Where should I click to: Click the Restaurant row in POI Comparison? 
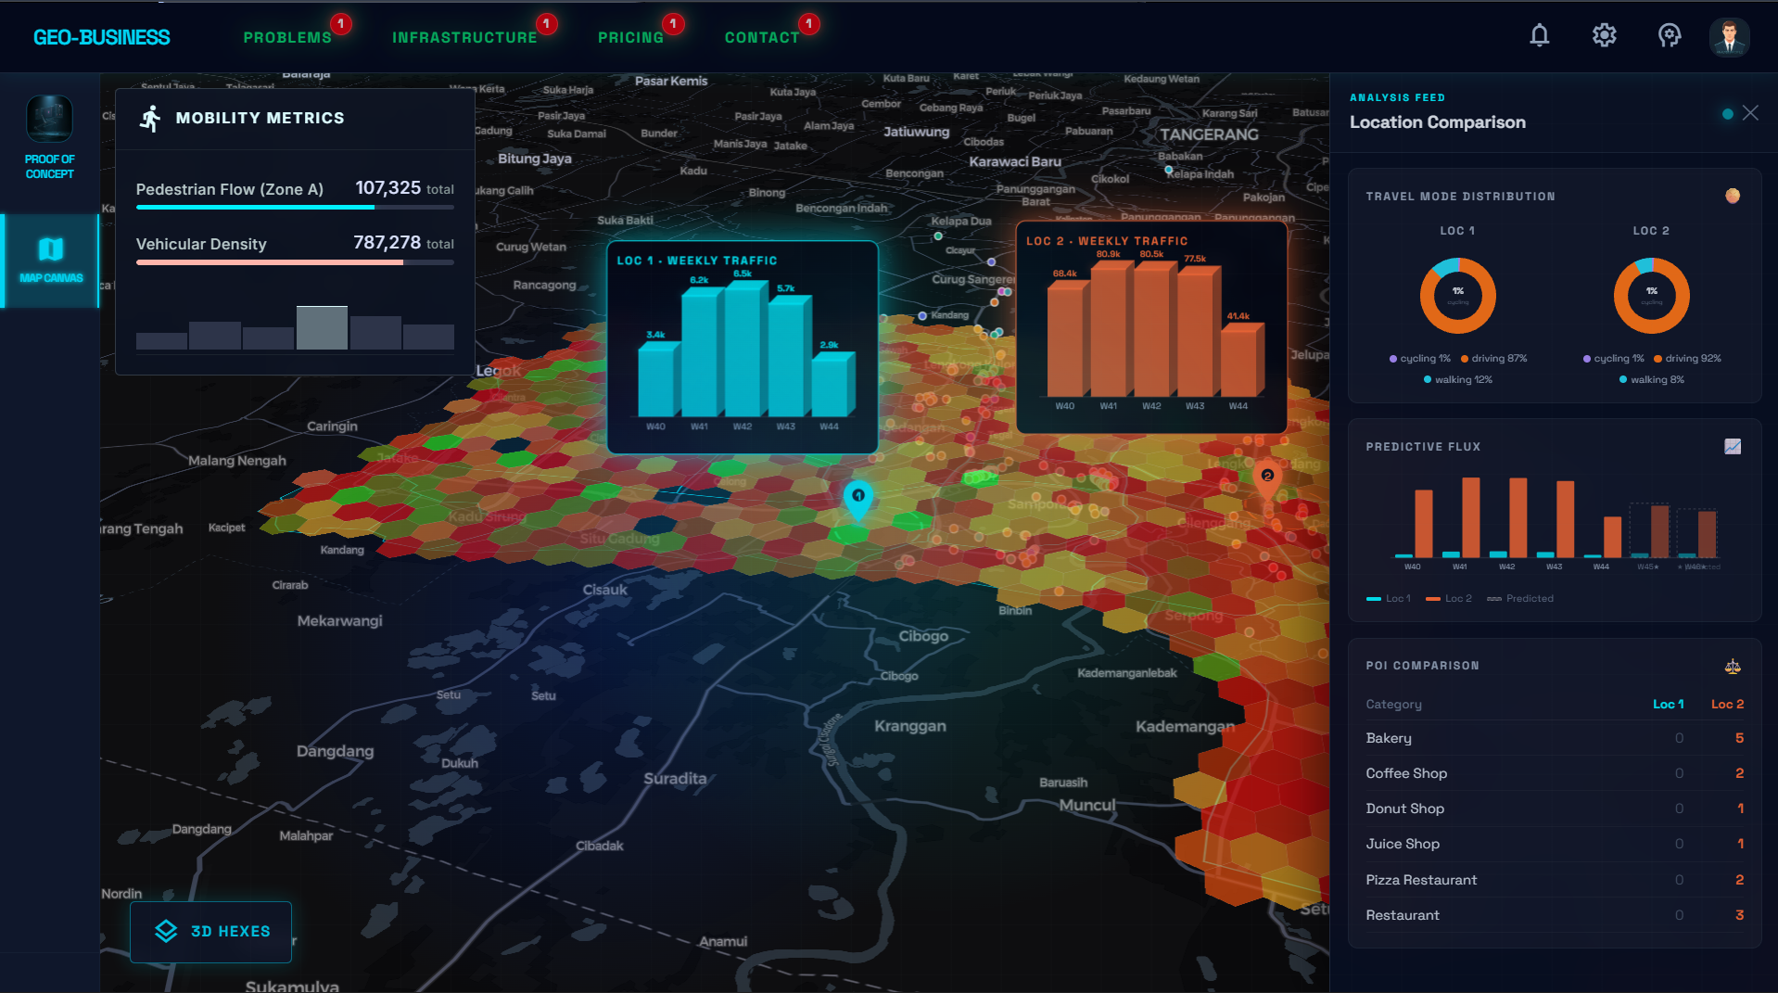(1555, 915)
